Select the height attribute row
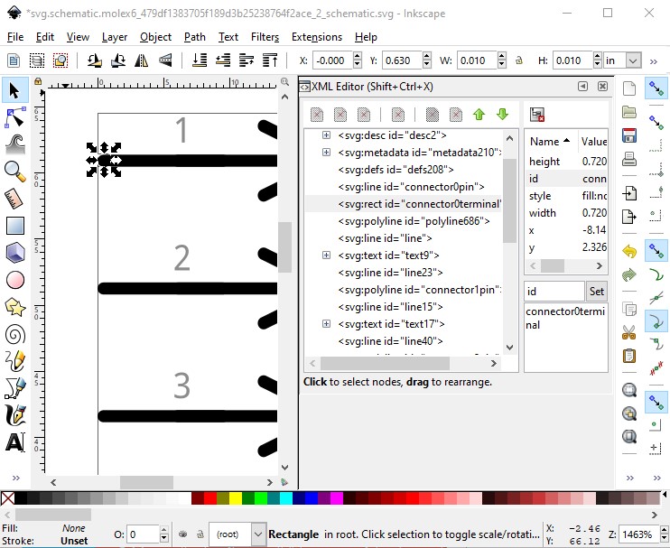This screenshot has width=670, height=548. tap(566, 162)
